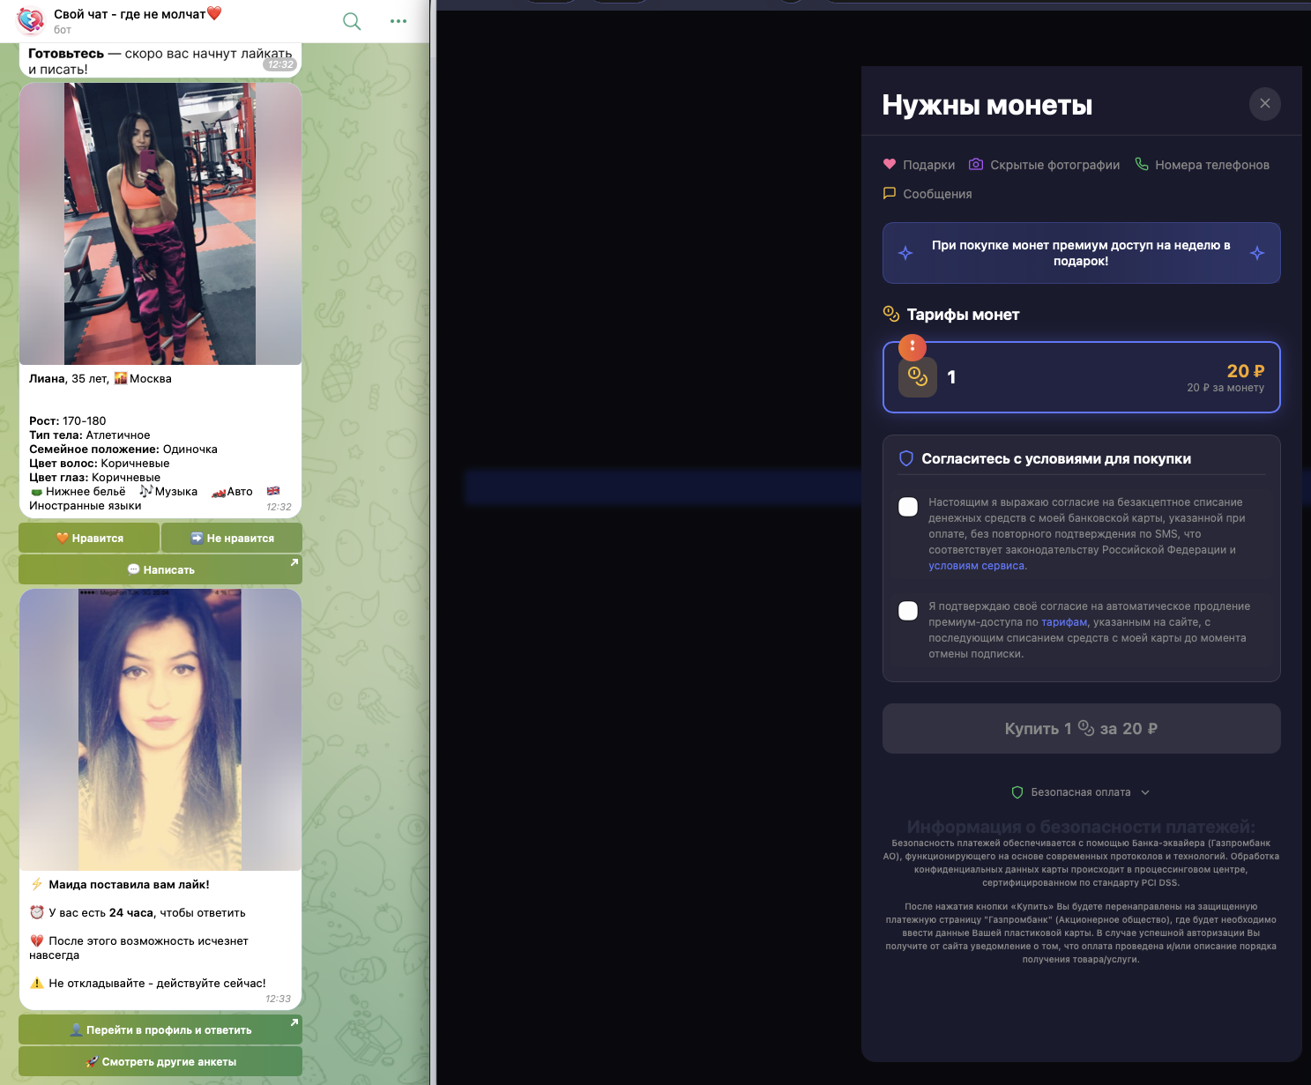Click the phone icon for Номера телефонов
The width and height of the screenshot is (1311, 1085).
coord(1141,164)
